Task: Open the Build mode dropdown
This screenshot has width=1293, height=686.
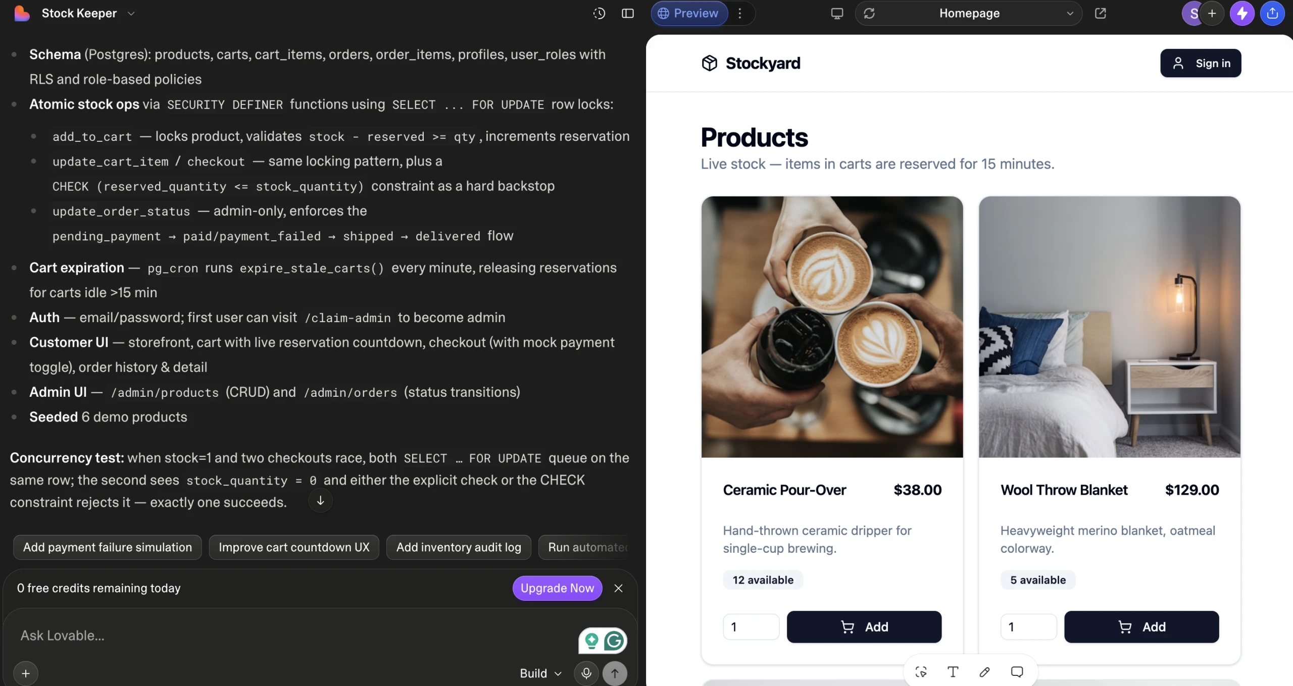Action: (x=540, y=673)
